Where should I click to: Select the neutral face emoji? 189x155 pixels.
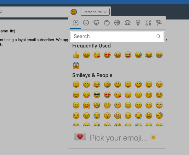[128, 105]
